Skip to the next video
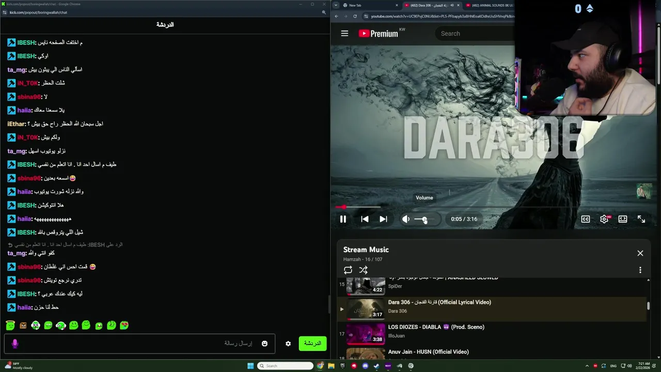This screenshot has height=372, width=661. click(383, 219)
